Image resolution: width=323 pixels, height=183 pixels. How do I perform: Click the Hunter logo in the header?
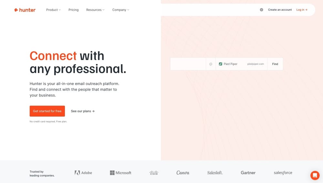pyautogui.click(x=25, y=10)
